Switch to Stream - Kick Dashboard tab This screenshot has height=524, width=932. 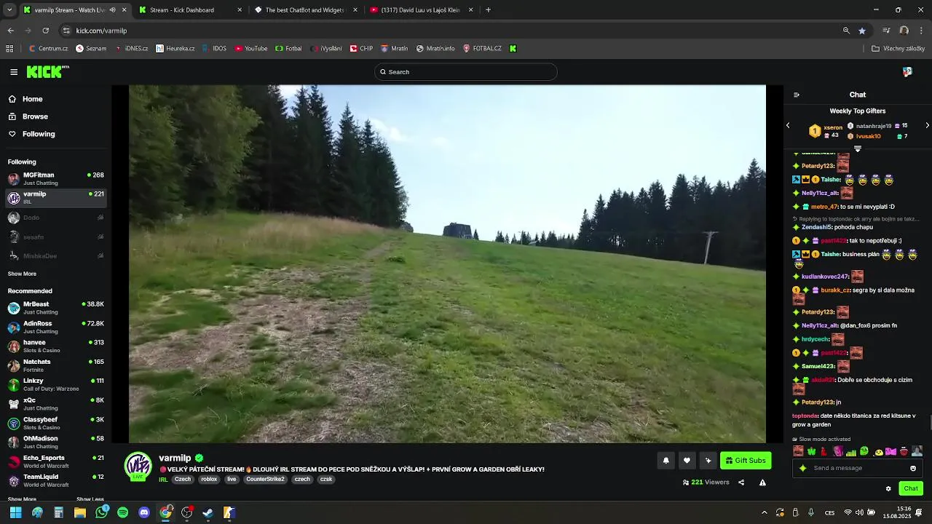tap(190, 10)
